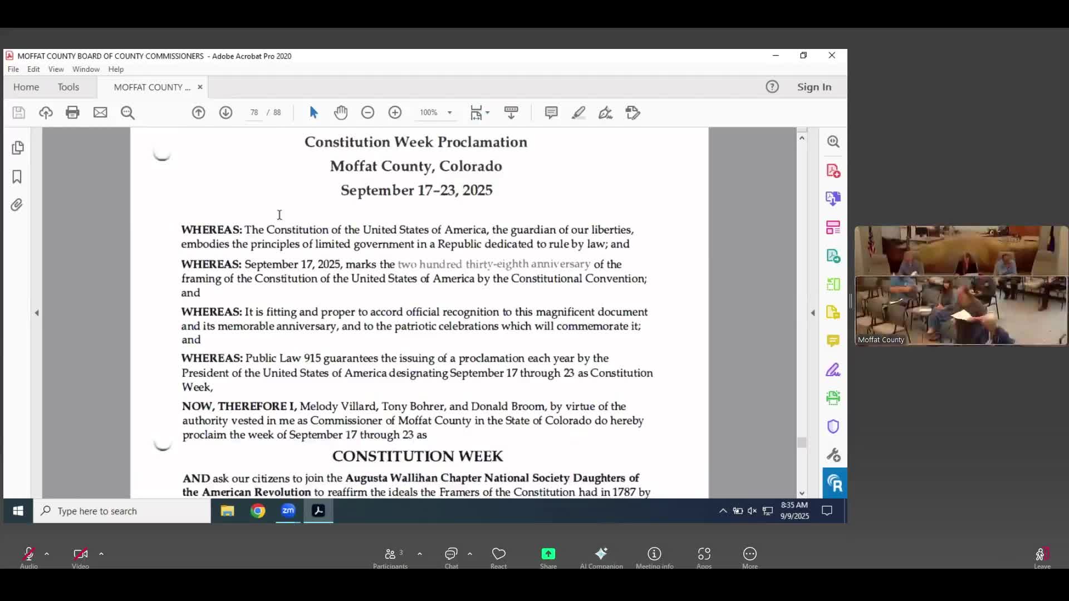Select the Hand pan tool
The image size is (1069, 601).
[341, 112]
